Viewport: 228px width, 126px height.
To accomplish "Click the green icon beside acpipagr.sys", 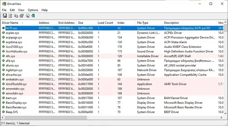I will 3,37.
